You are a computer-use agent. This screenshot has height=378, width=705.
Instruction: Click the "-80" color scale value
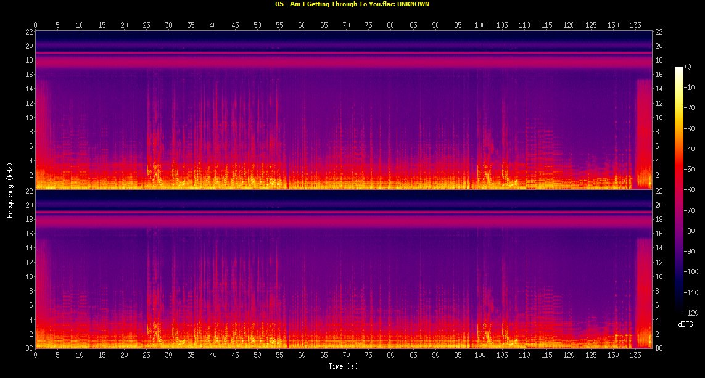click(689, 231)
